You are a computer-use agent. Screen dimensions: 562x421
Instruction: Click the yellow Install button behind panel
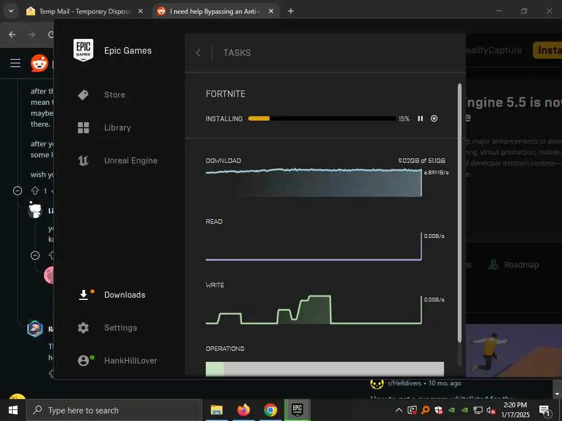[x=547, y=50]
